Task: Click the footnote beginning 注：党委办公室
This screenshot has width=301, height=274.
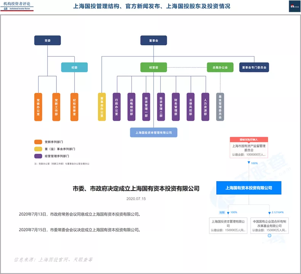Action: (62, 164)
